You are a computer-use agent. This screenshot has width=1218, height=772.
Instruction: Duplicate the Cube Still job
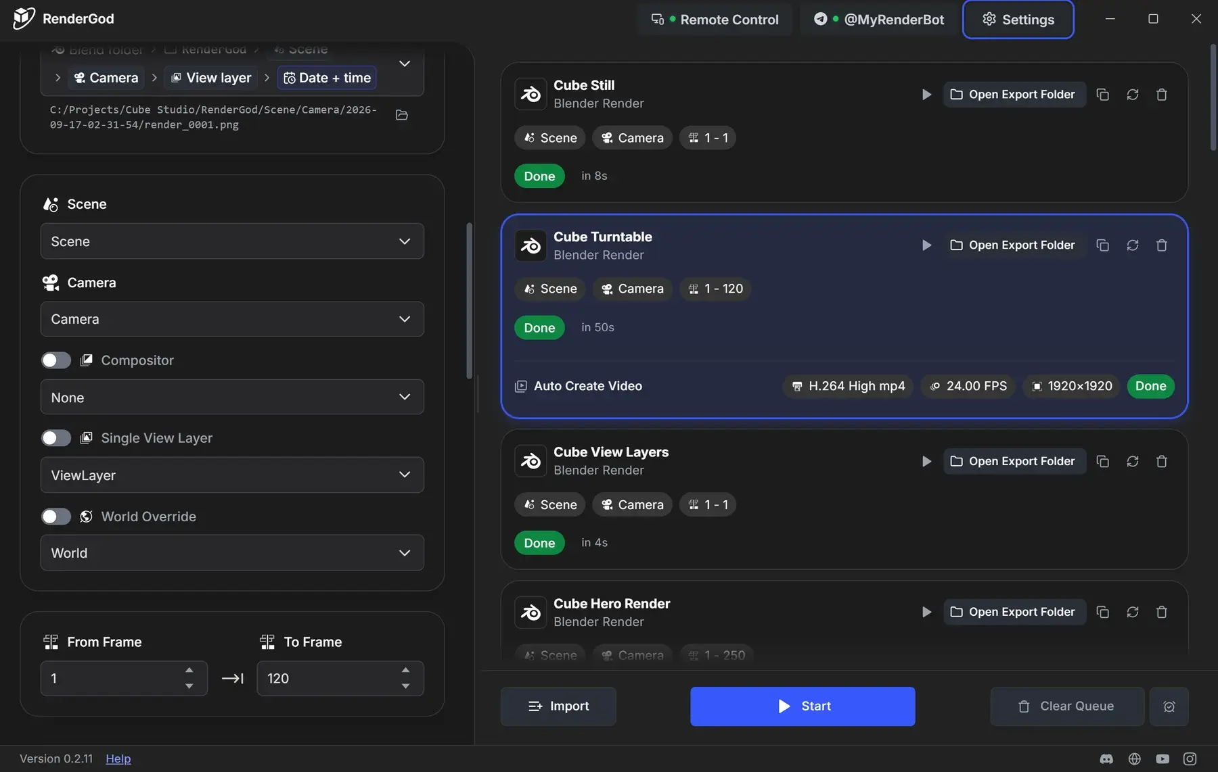[1102, 95]
